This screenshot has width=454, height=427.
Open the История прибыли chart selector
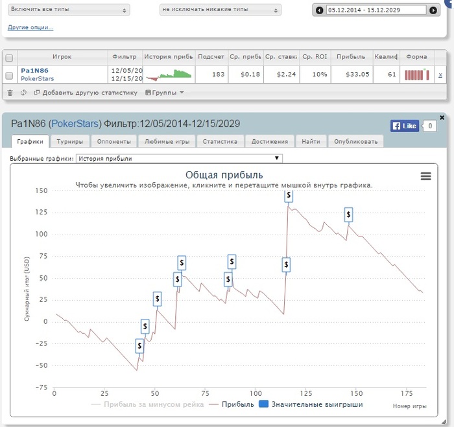click(179, 159)
